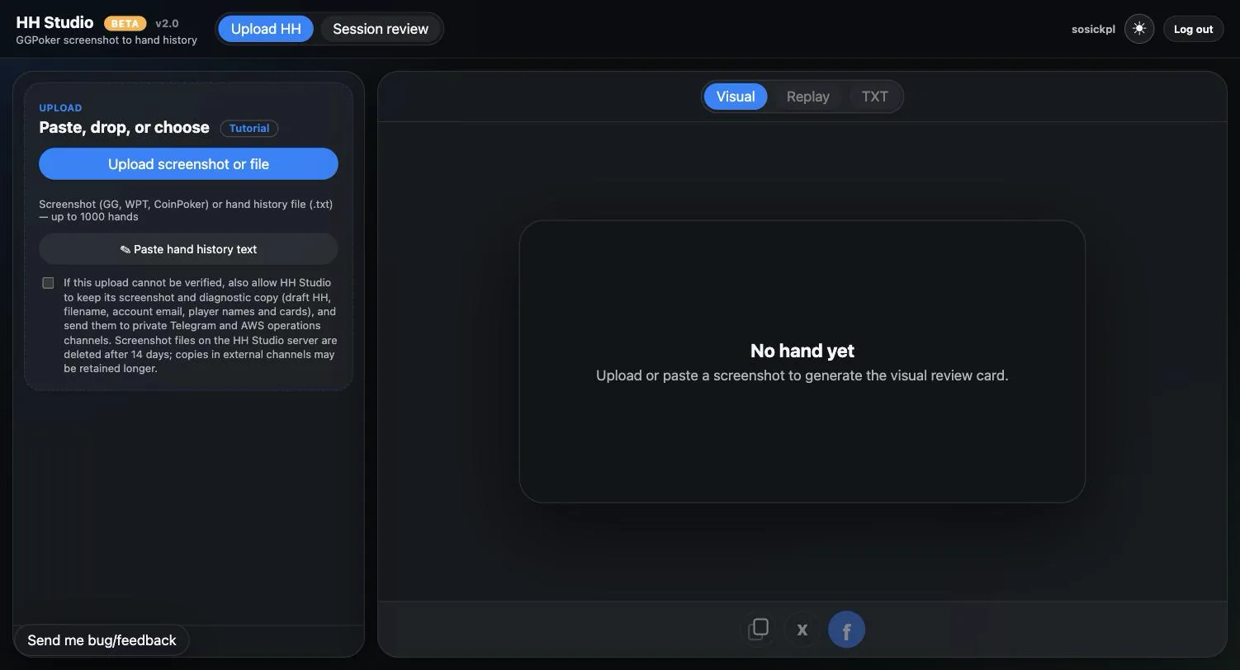Share hand on Facebook
This screenshot has width=1240, height=670.
pyautogui.click(x=846, y=630)
